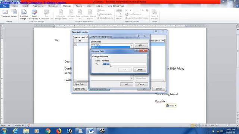This screenshot has width=239, height=134.
Task: Click Page: 1 of 1 in status bar
Action: tap(6, 125)
